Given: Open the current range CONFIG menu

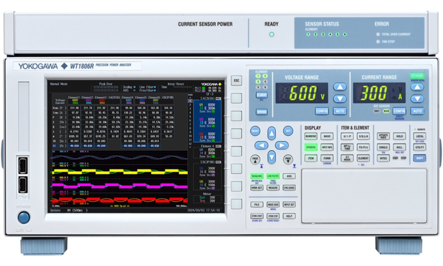Looking at the screenshot, I should pyautogui.click(x=399, y=111).
